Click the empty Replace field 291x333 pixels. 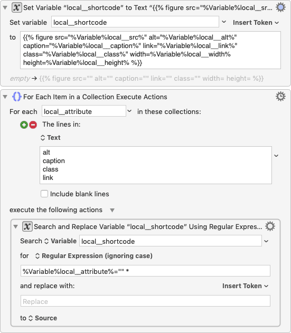pos(145,301)
